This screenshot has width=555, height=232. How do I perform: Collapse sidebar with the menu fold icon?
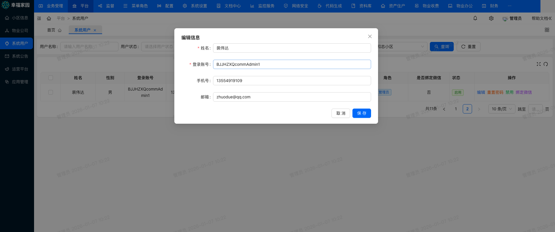pyautogui.click(x=39, y=18)
